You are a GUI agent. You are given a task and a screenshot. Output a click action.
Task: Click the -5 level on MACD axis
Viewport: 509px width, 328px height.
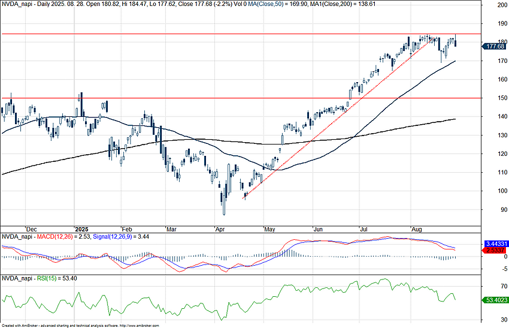point(505,269)
